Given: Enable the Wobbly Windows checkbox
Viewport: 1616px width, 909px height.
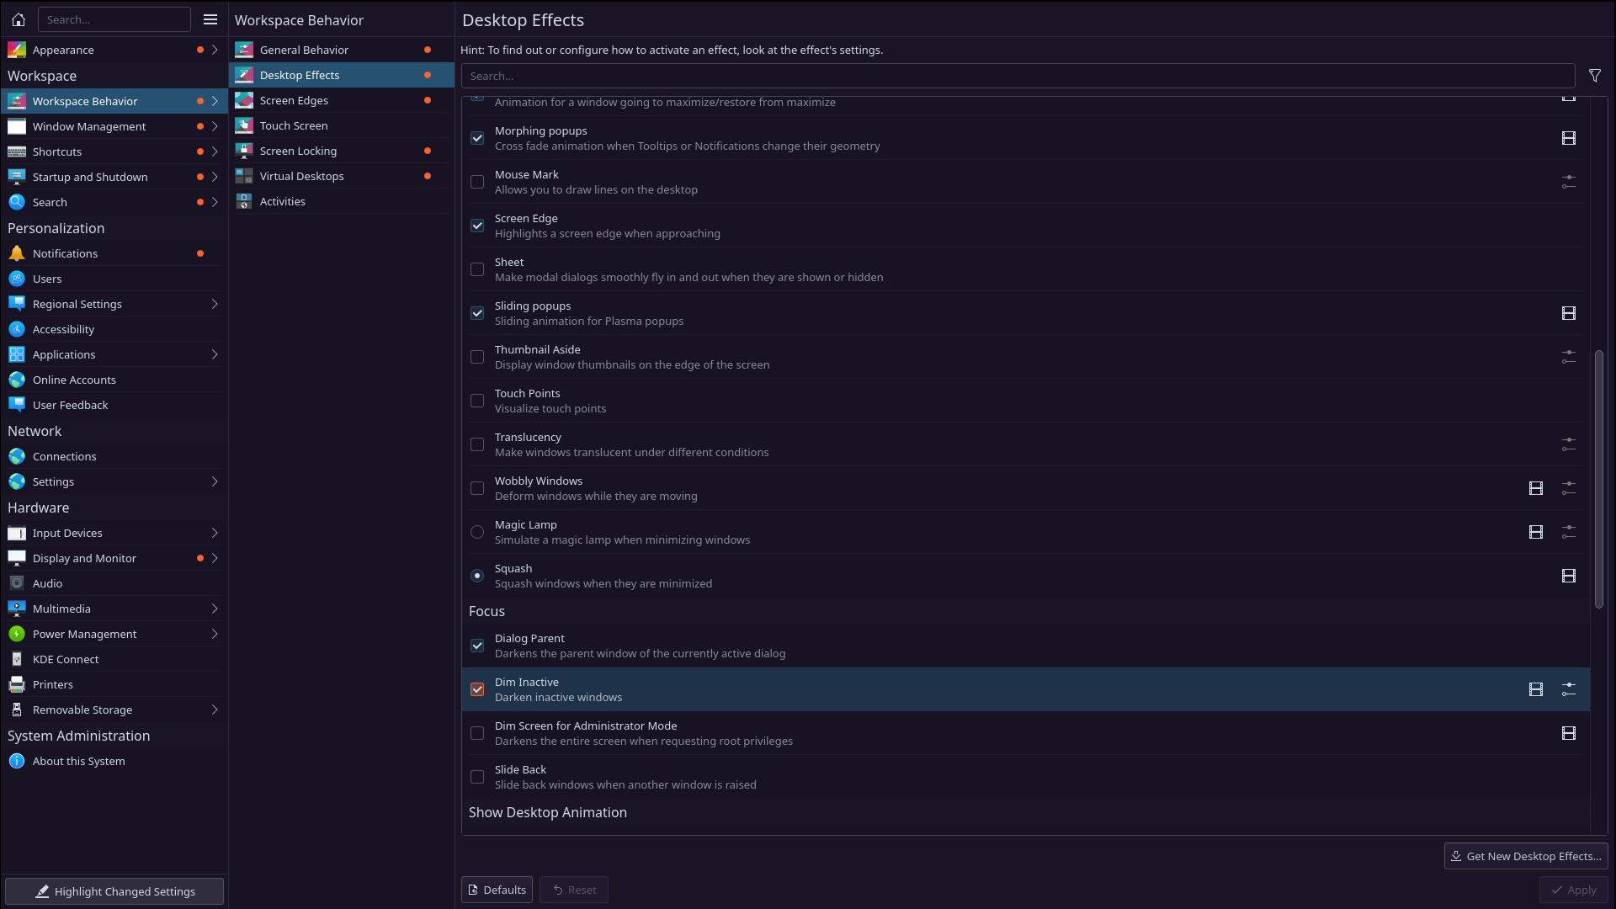Looking at the screenshot, I should coord(477,488).
